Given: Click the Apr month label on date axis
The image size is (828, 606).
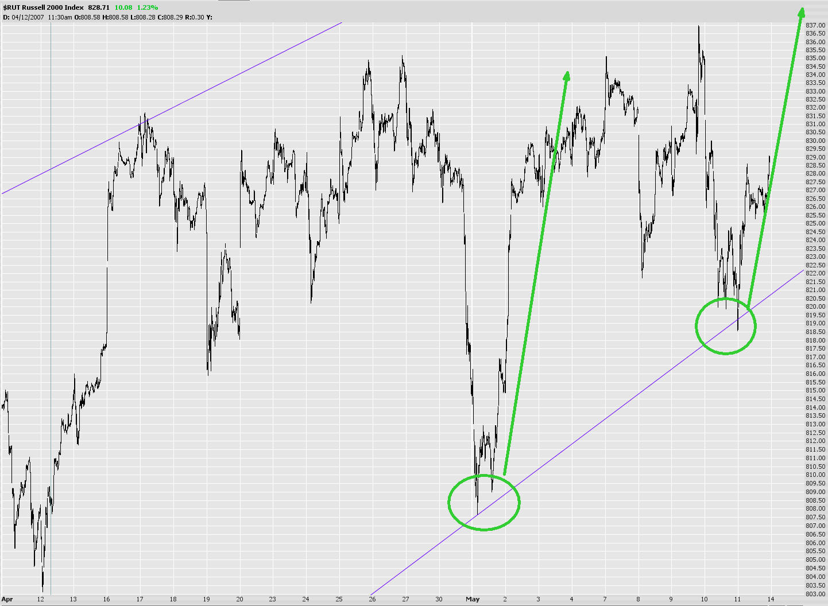Looking at the screenshot, I should 7,599.
